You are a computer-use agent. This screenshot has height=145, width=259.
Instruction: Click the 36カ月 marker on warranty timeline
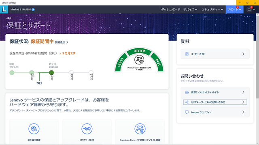coord(71,72)
